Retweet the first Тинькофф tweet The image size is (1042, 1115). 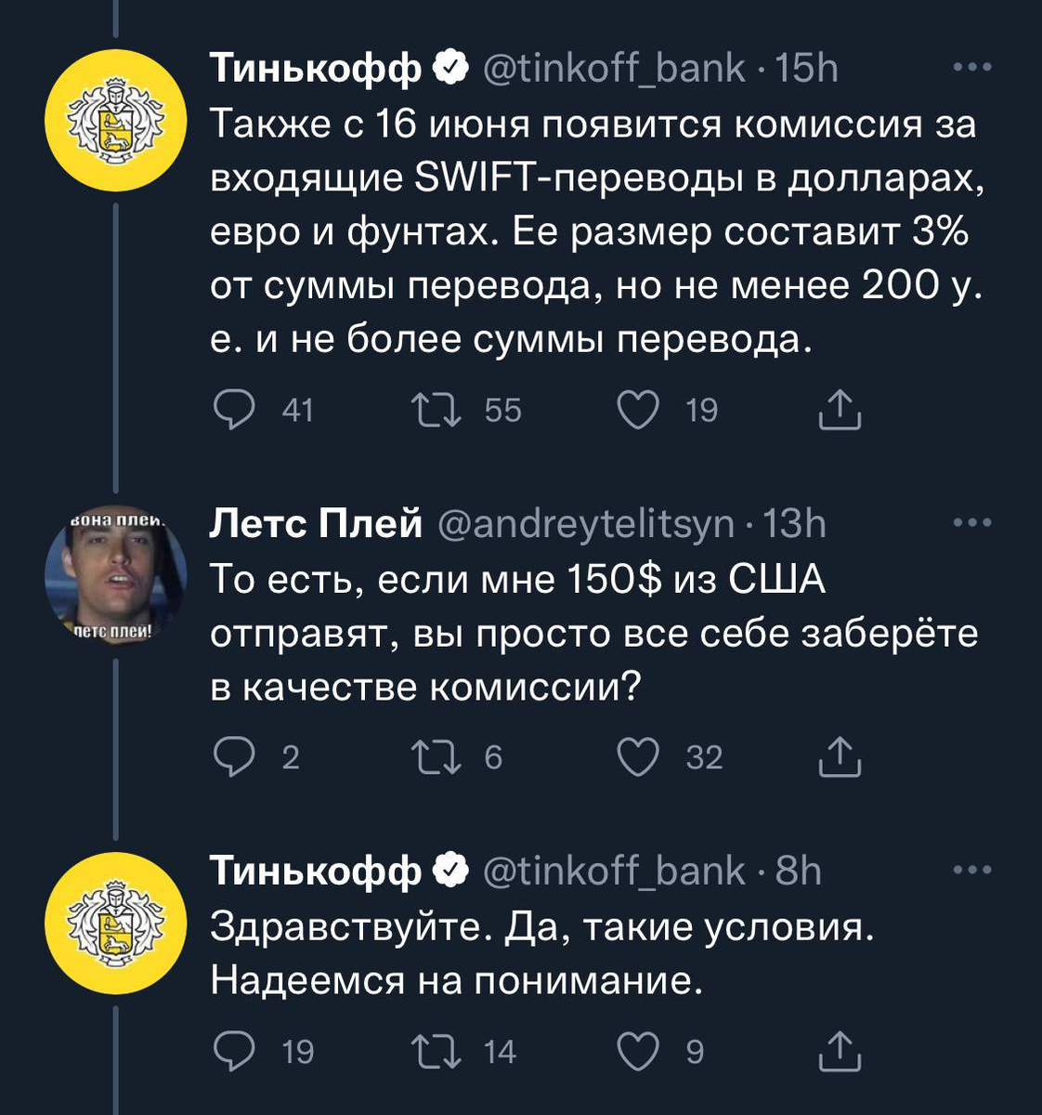434,404
